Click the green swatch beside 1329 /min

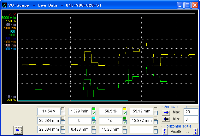pos(94,109)
